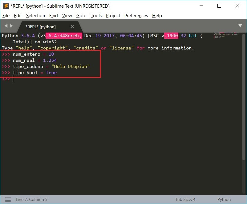Open the View menu
247x204 pixels.
coord(67,16)
